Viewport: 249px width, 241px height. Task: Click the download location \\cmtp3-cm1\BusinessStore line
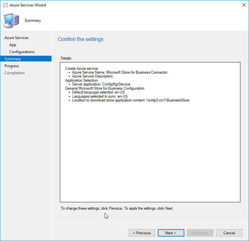[131, 100]
